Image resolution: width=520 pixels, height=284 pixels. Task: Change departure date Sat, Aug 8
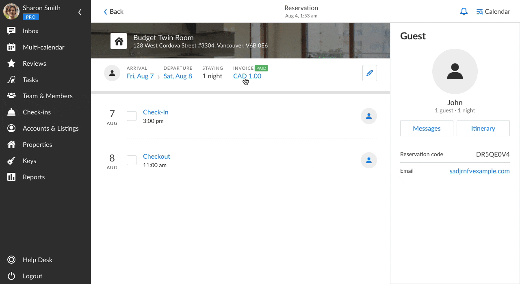178,76
